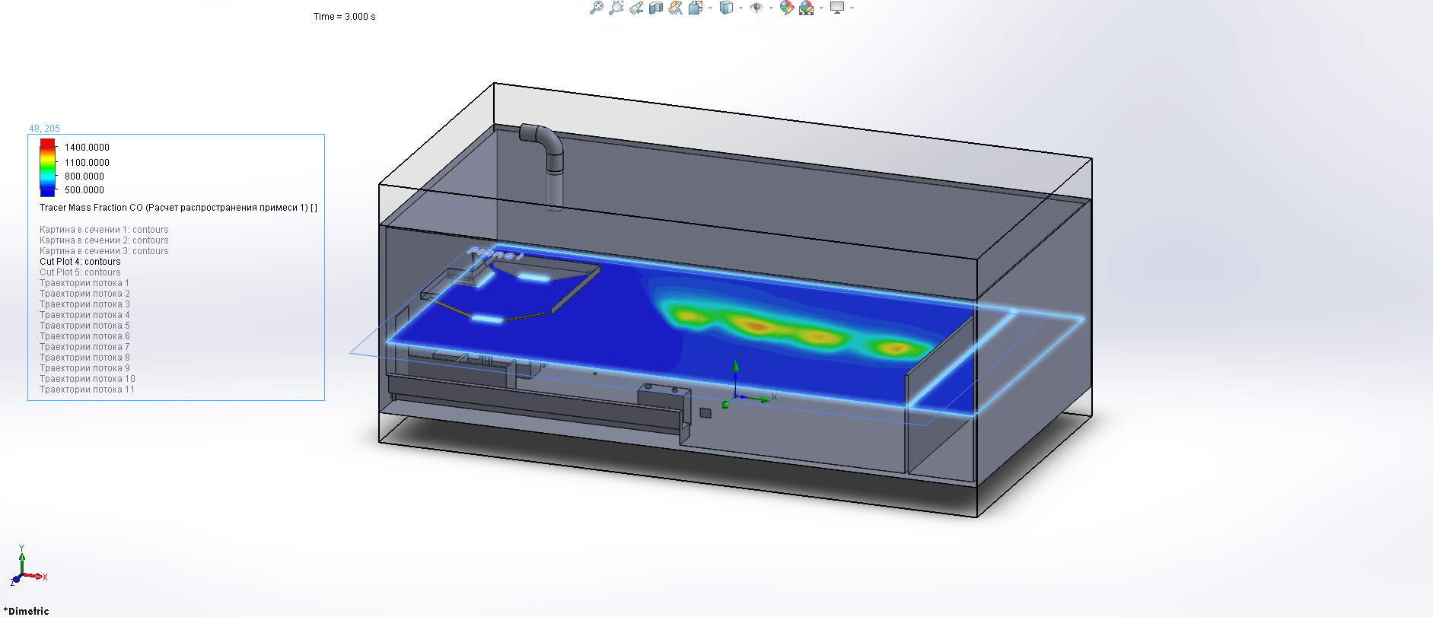
Task: Open the View Settings monitor icon
Action: pyautogui.click(x=837, y=8)
